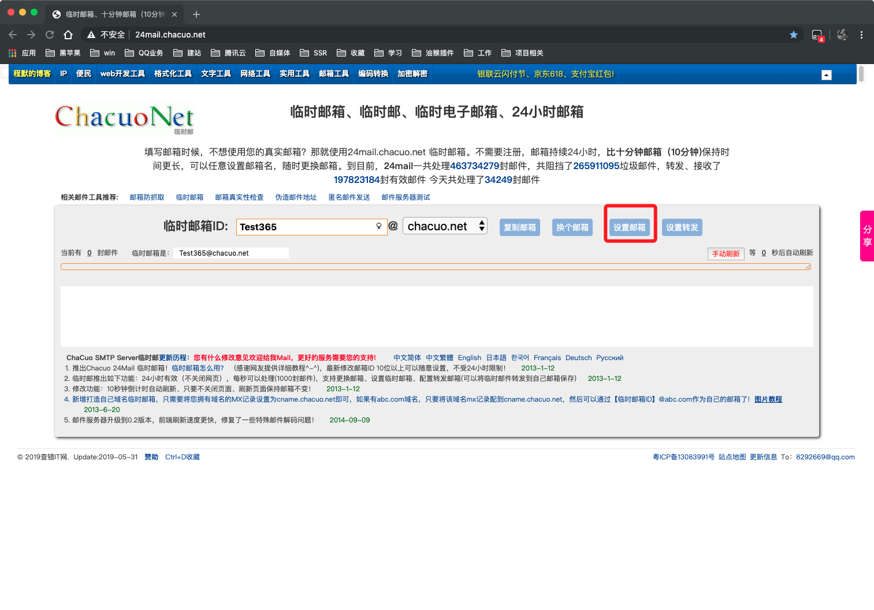The height and width of the screenshot is (610, 874).
Task: Open the 图片教程 tutorial link
Action: tap(768, 399)
